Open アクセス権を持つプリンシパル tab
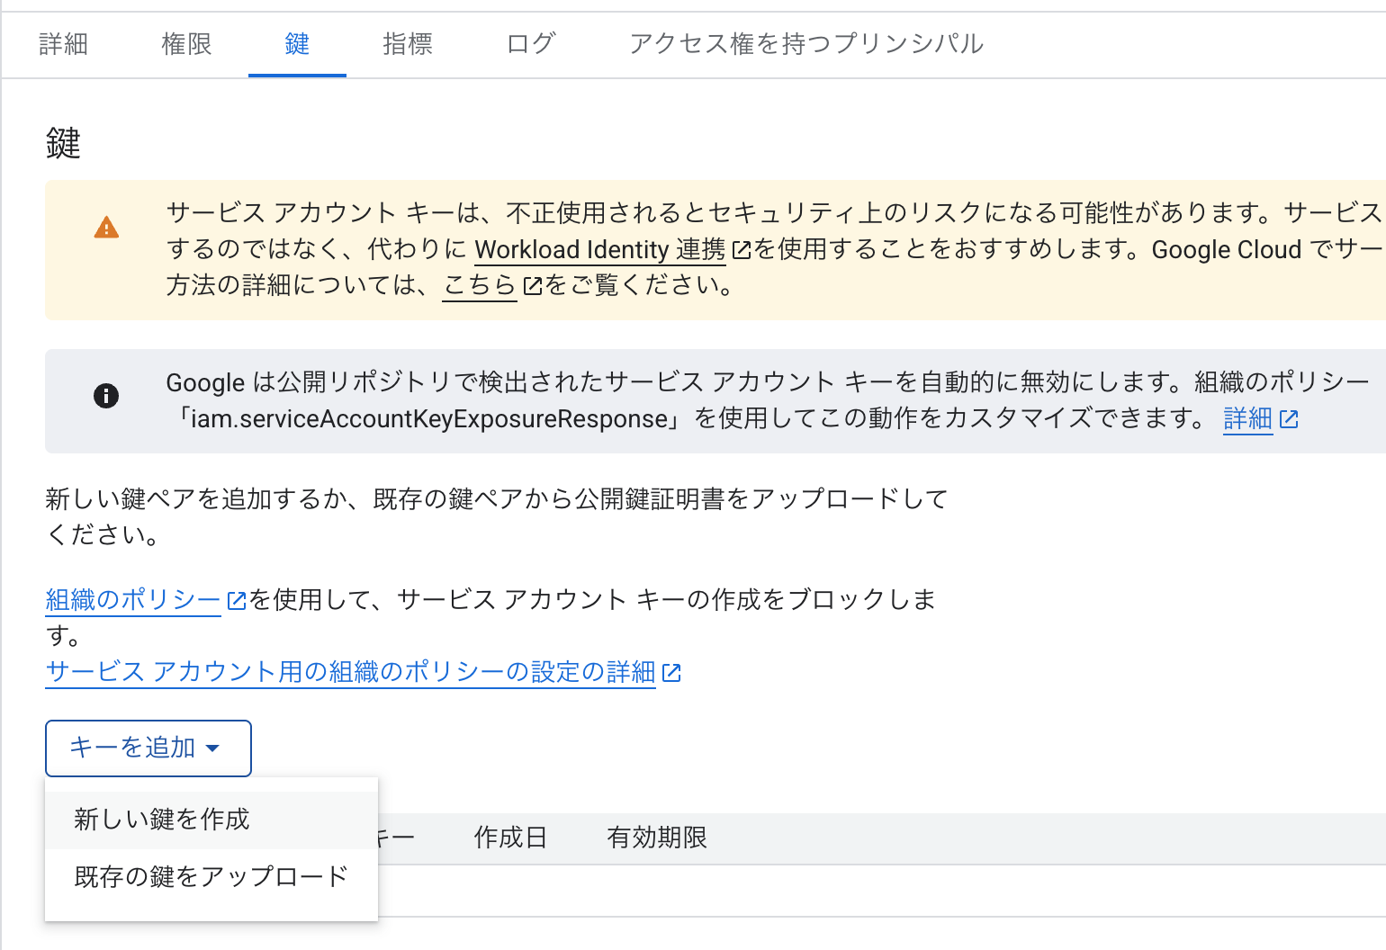1386x950 pixels. pyautogui.click(x=806, y=44)
